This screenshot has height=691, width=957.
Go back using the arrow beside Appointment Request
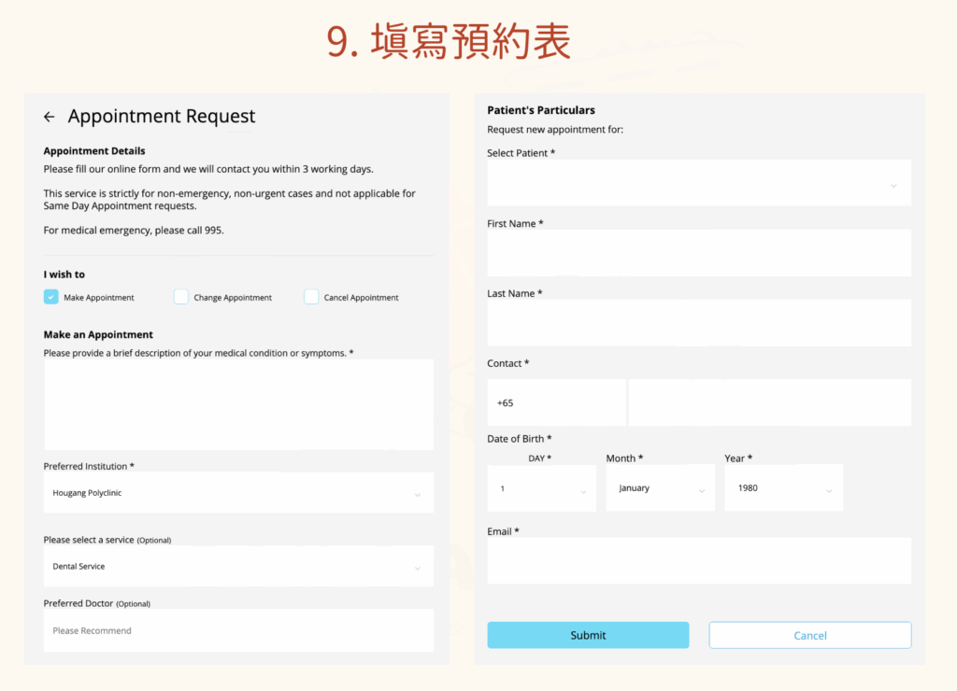50,117
